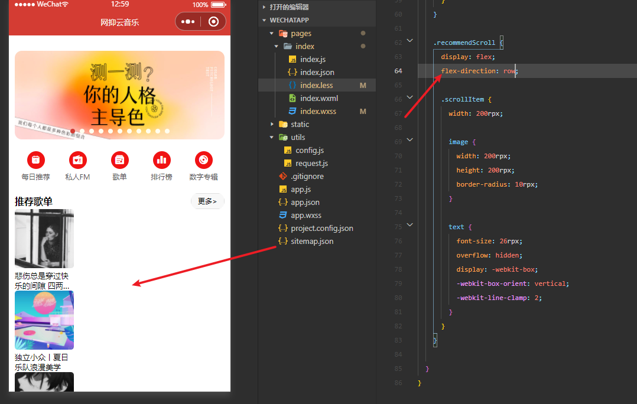Open the mini program menu dots button
Screen dimensions: 637x404
(x=188, y=21)
